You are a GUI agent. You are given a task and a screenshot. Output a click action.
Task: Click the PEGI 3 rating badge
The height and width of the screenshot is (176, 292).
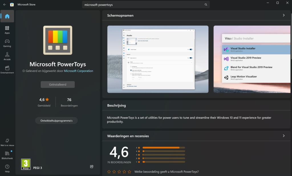[26, 164]
